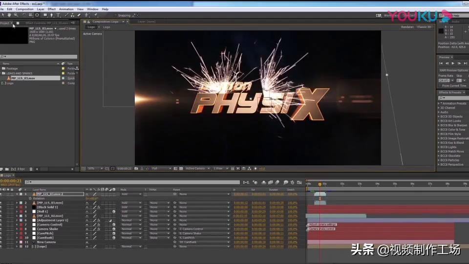Click the current timecode 0:00:00:21 display

pos(11,181)
